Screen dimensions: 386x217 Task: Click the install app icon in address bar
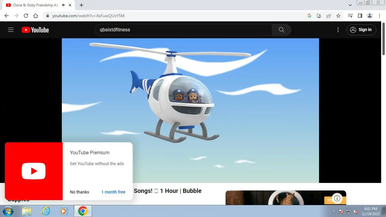tap(319, 16)
